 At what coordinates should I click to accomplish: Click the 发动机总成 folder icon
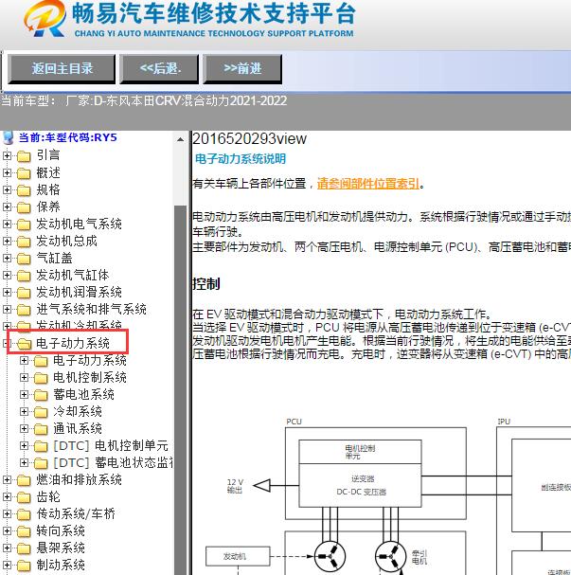(24, 242)
